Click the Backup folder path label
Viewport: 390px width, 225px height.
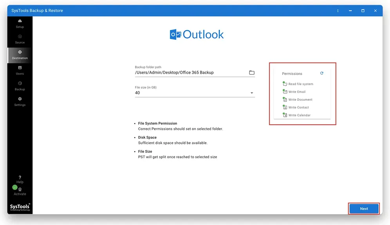(x=148, y=67)
